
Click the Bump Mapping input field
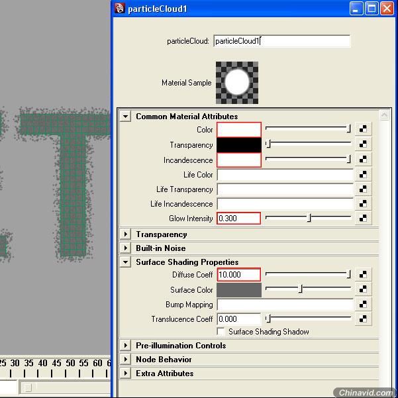click(285, 305)
